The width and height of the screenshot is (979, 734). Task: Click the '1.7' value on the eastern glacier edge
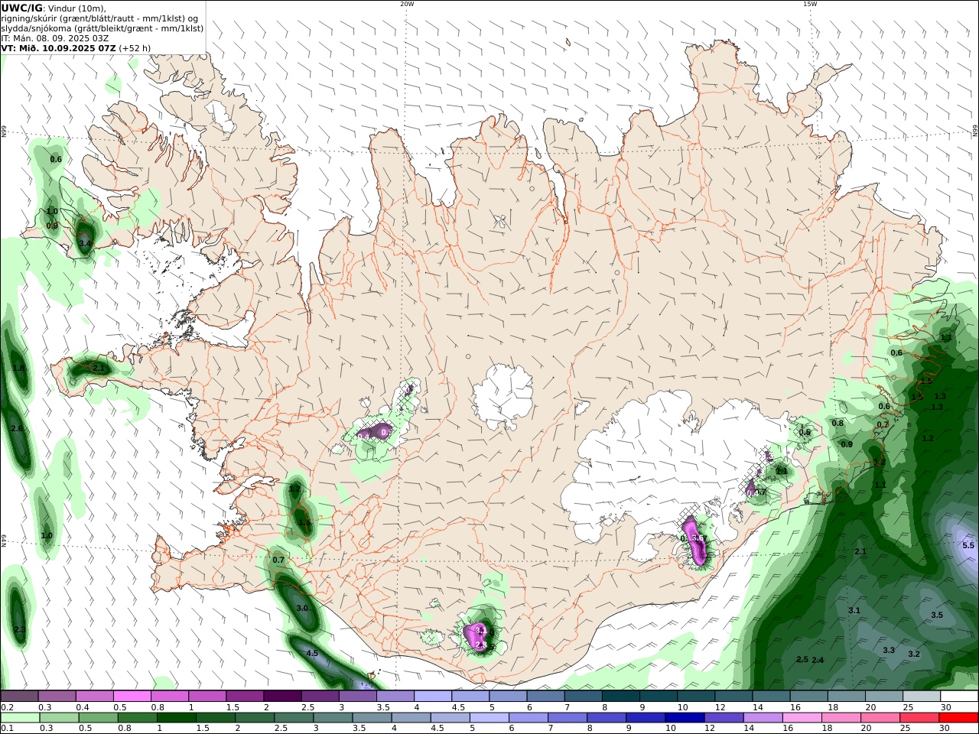click(x=760, y=492)
